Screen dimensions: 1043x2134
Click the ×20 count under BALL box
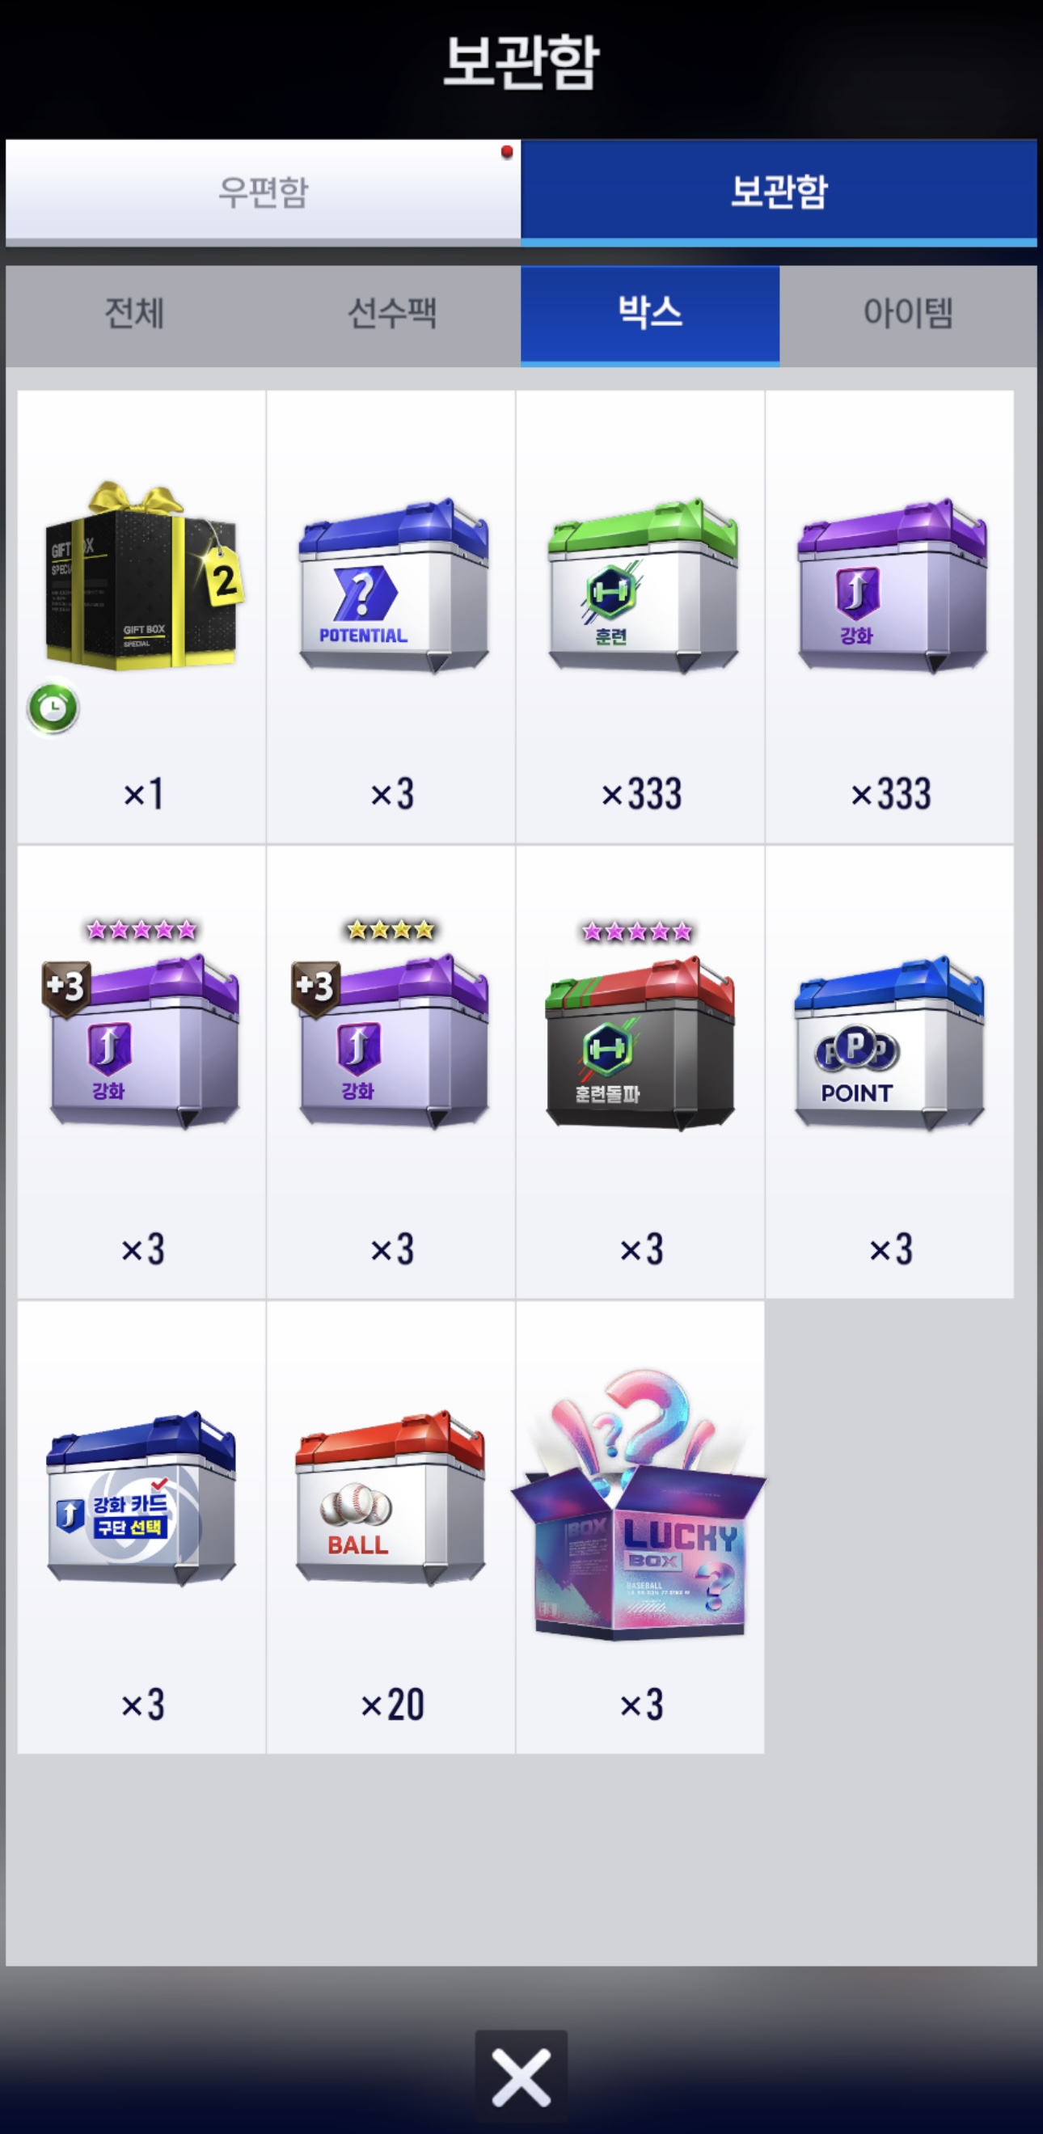[393, 1705]
